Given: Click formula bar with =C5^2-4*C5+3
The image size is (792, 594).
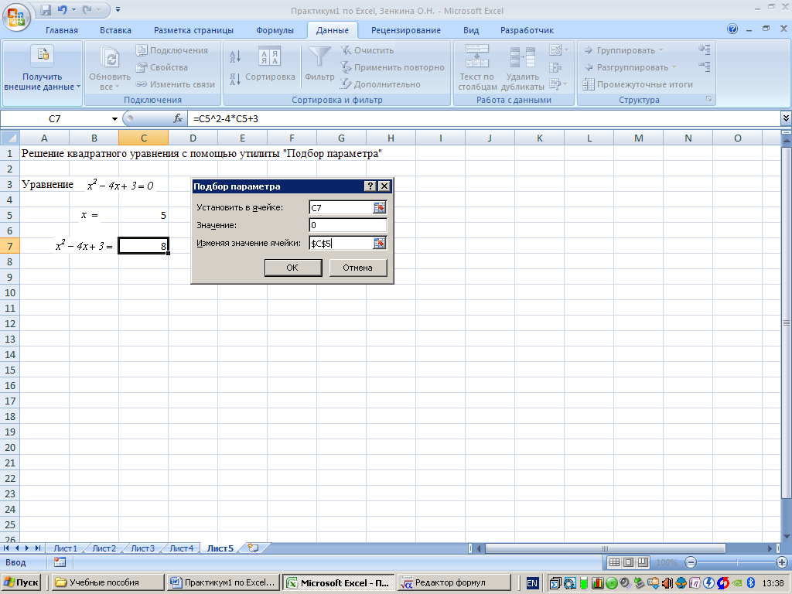Looking at the screenshot, I should [483, 118].
